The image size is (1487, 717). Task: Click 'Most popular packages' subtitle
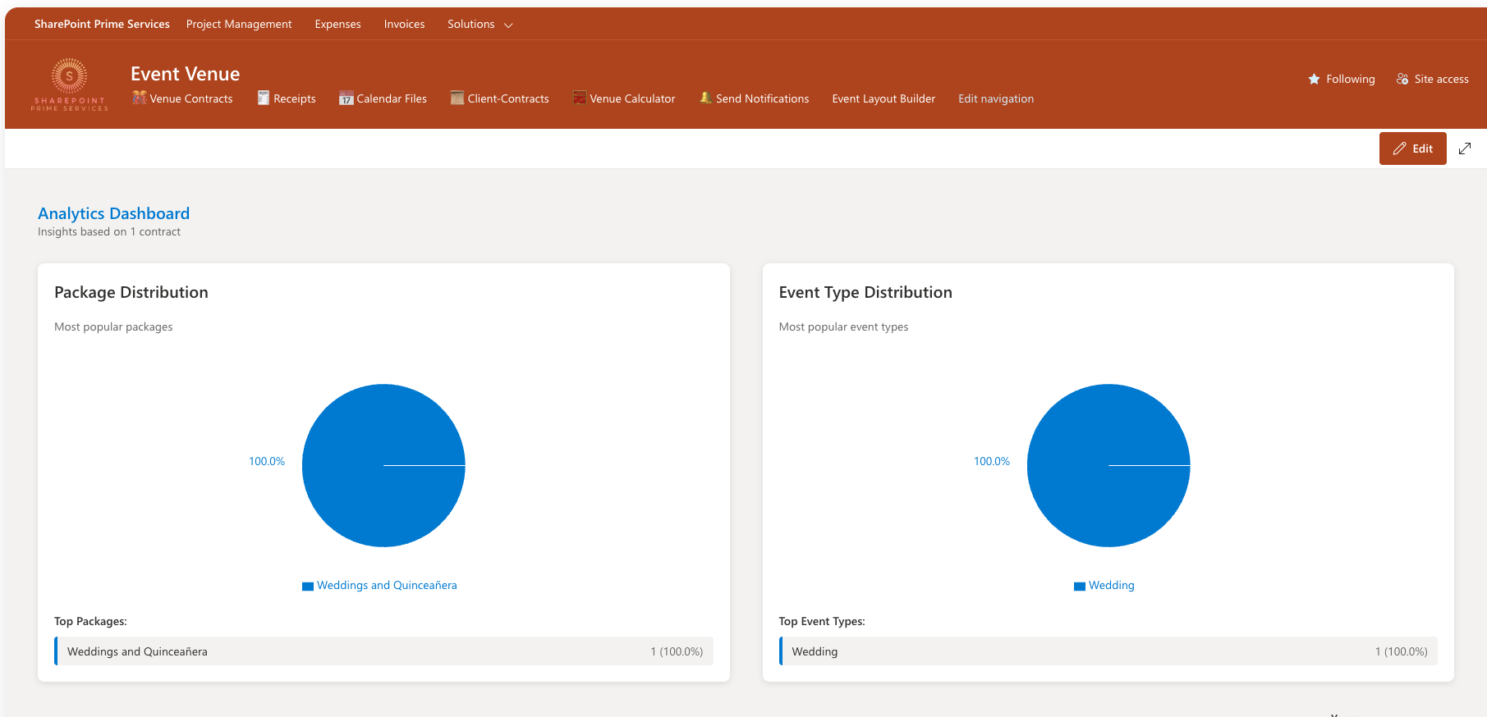coord(113,327)
